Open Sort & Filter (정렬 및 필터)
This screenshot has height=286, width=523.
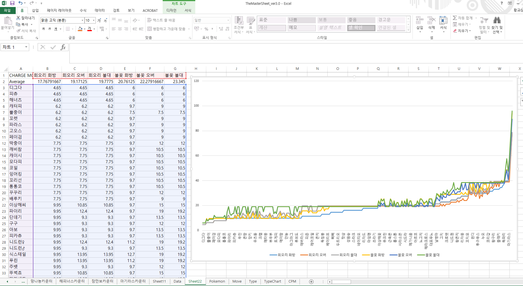click(484, 25)
